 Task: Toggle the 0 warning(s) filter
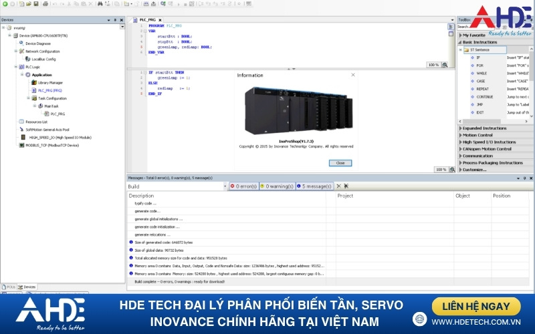(x=277, y=186)
